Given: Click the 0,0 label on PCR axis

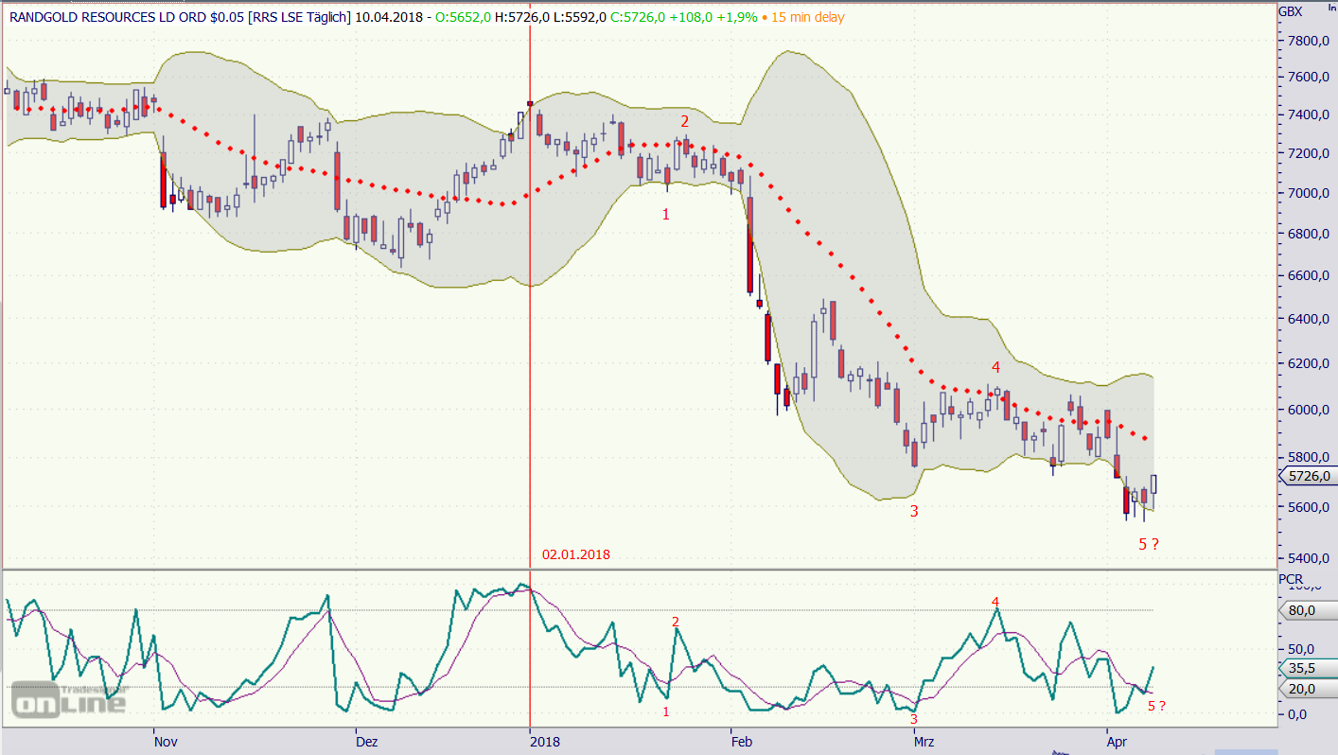Looking at the screenshot, I should click(x=1298, y=714).
